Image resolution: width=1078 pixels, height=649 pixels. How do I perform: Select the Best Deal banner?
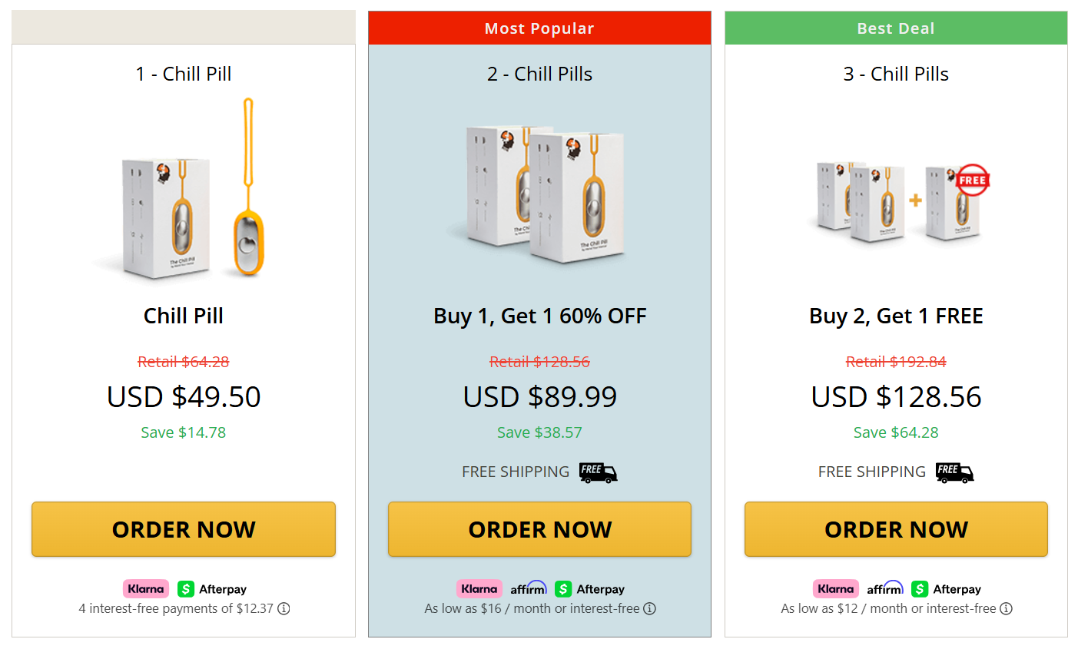click(895, 28)
